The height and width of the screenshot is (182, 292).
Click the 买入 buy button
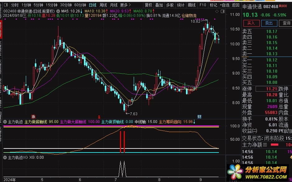[x=251, y=23]
